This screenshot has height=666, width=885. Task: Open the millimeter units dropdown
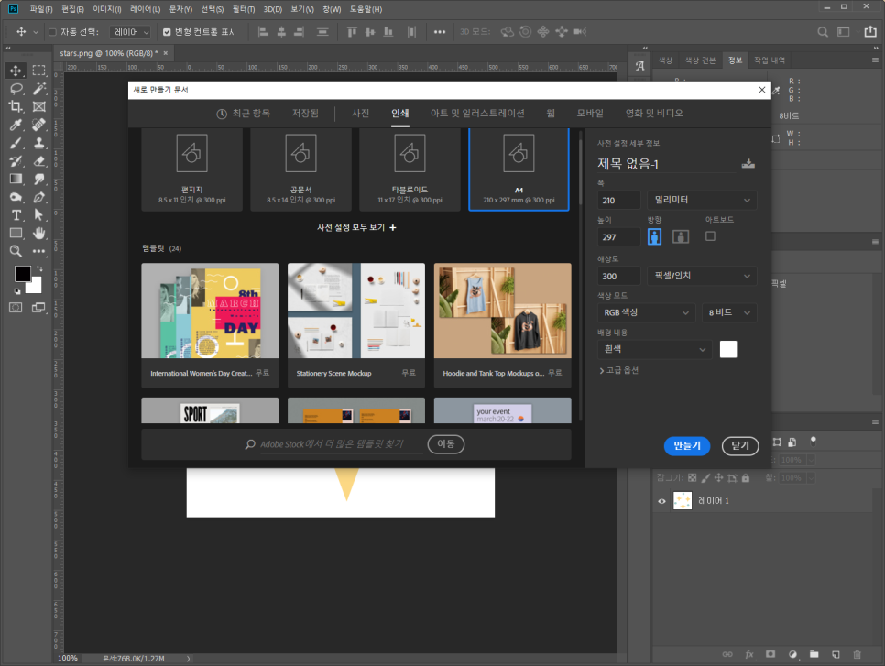click(702, 200)
